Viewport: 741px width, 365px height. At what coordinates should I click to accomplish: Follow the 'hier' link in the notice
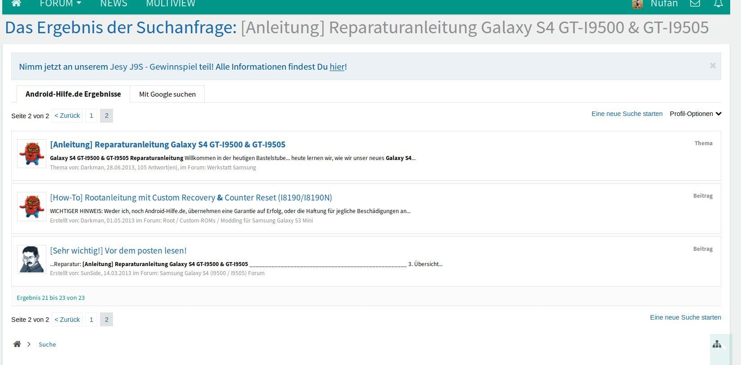pyautogui.click(x=337, y=67)
